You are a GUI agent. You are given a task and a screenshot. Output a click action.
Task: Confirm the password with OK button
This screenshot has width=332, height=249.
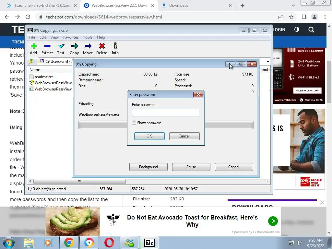click(x=149, y=136)
